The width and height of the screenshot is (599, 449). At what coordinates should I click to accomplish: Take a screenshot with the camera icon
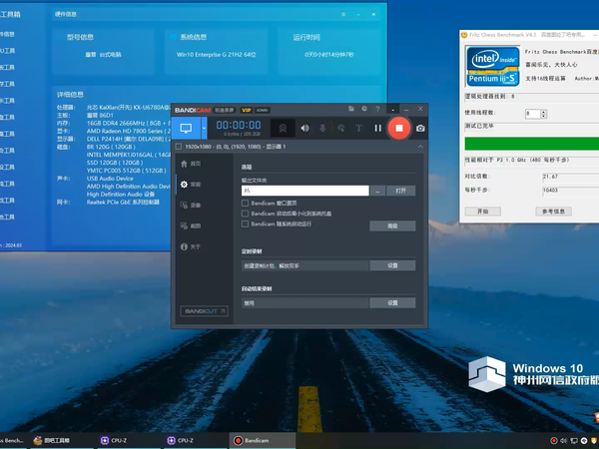click(420, 129)
